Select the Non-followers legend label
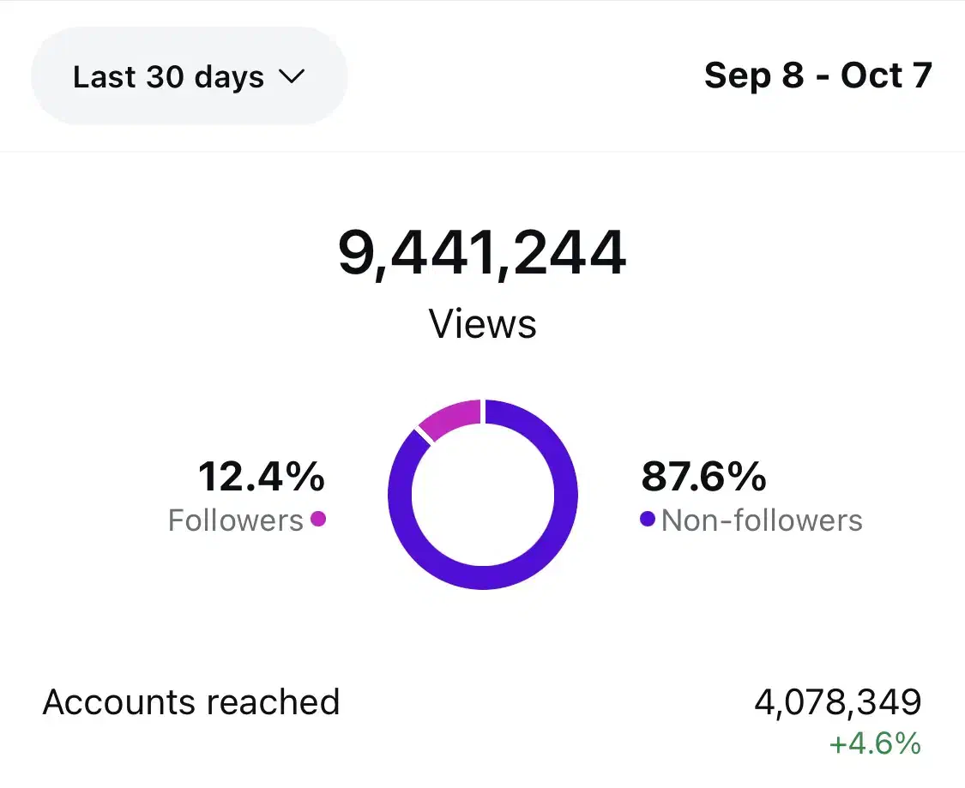 tap(762, 520)
